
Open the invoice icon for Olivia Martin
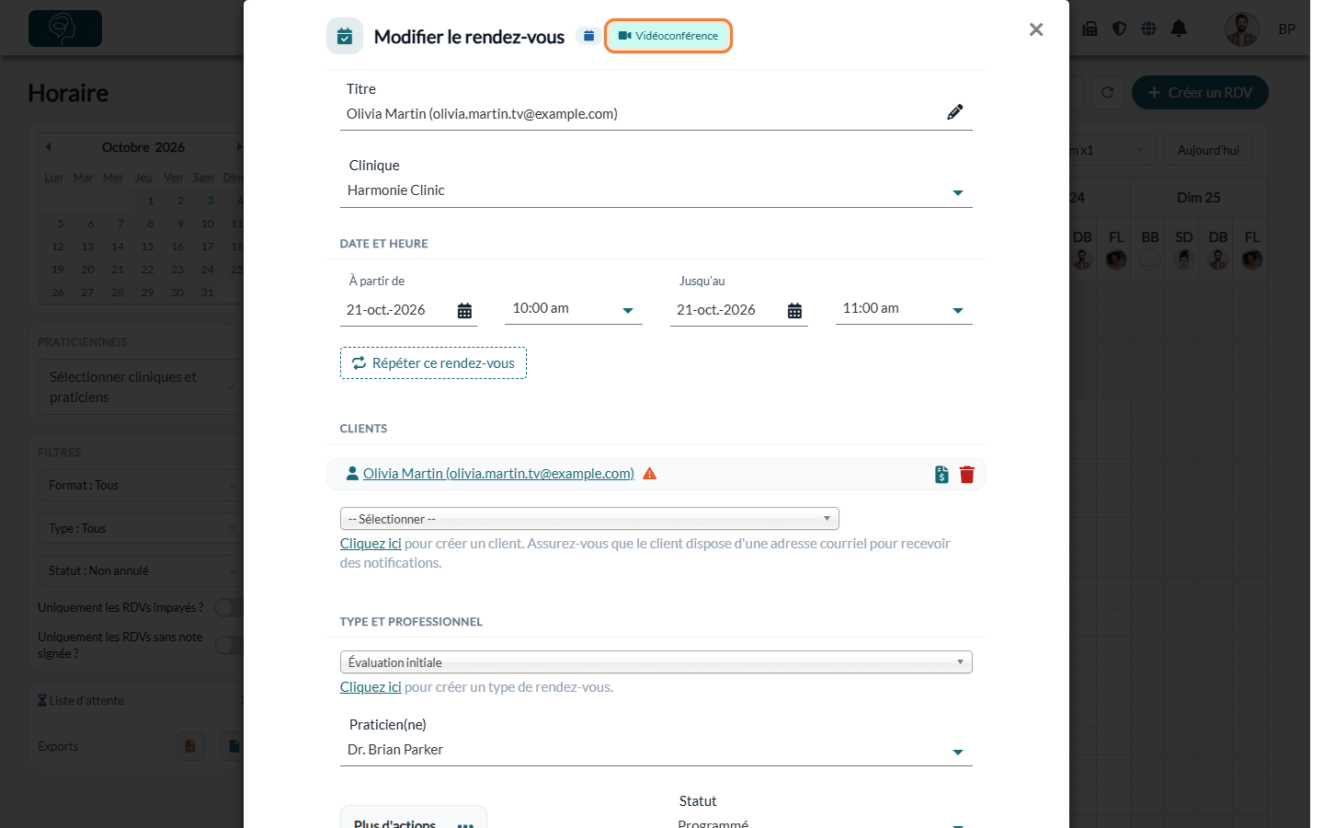point(942,475)
